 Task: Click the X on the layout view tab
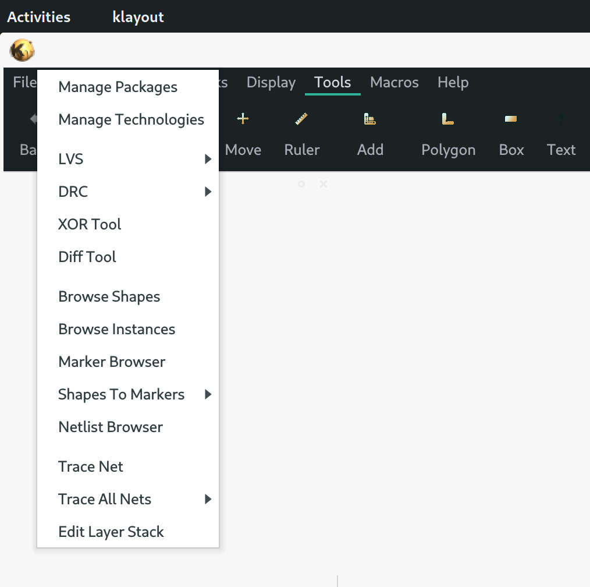click(324, 184)
